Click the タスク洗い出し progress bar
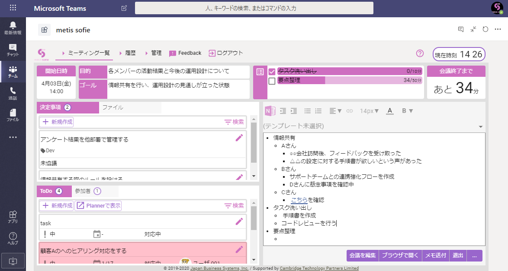508x271 pixels. pyautogui.click(x=350, y=71)
